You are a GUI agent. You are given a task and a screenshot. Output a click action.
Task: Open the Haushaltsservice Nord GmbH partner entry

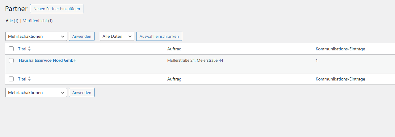pos(48,61)
